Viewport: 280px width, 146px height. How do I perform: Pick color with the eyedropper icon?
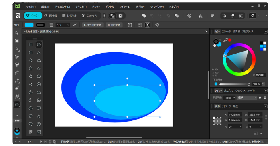(x=225, y=40)
